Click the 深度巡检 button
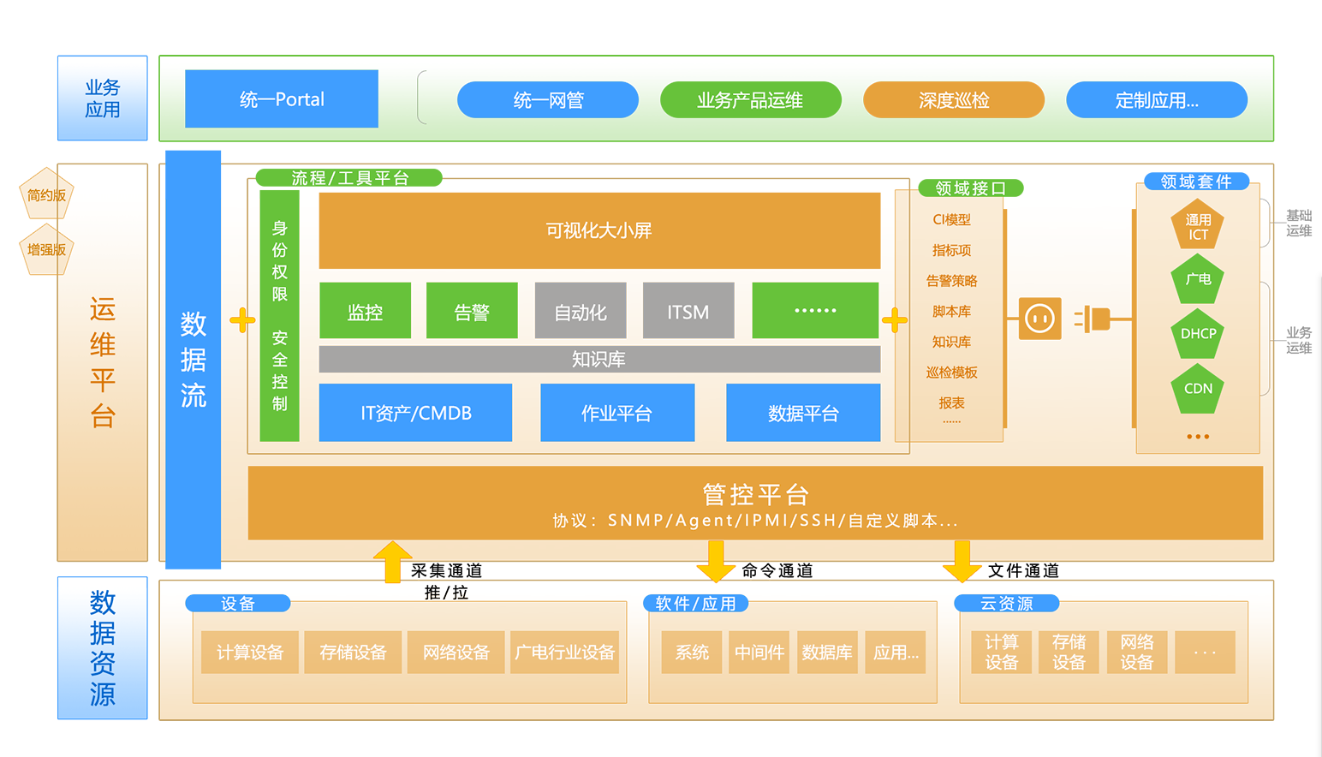The image size is (1322, 757). pyautogui.click(x=953, y=99)
